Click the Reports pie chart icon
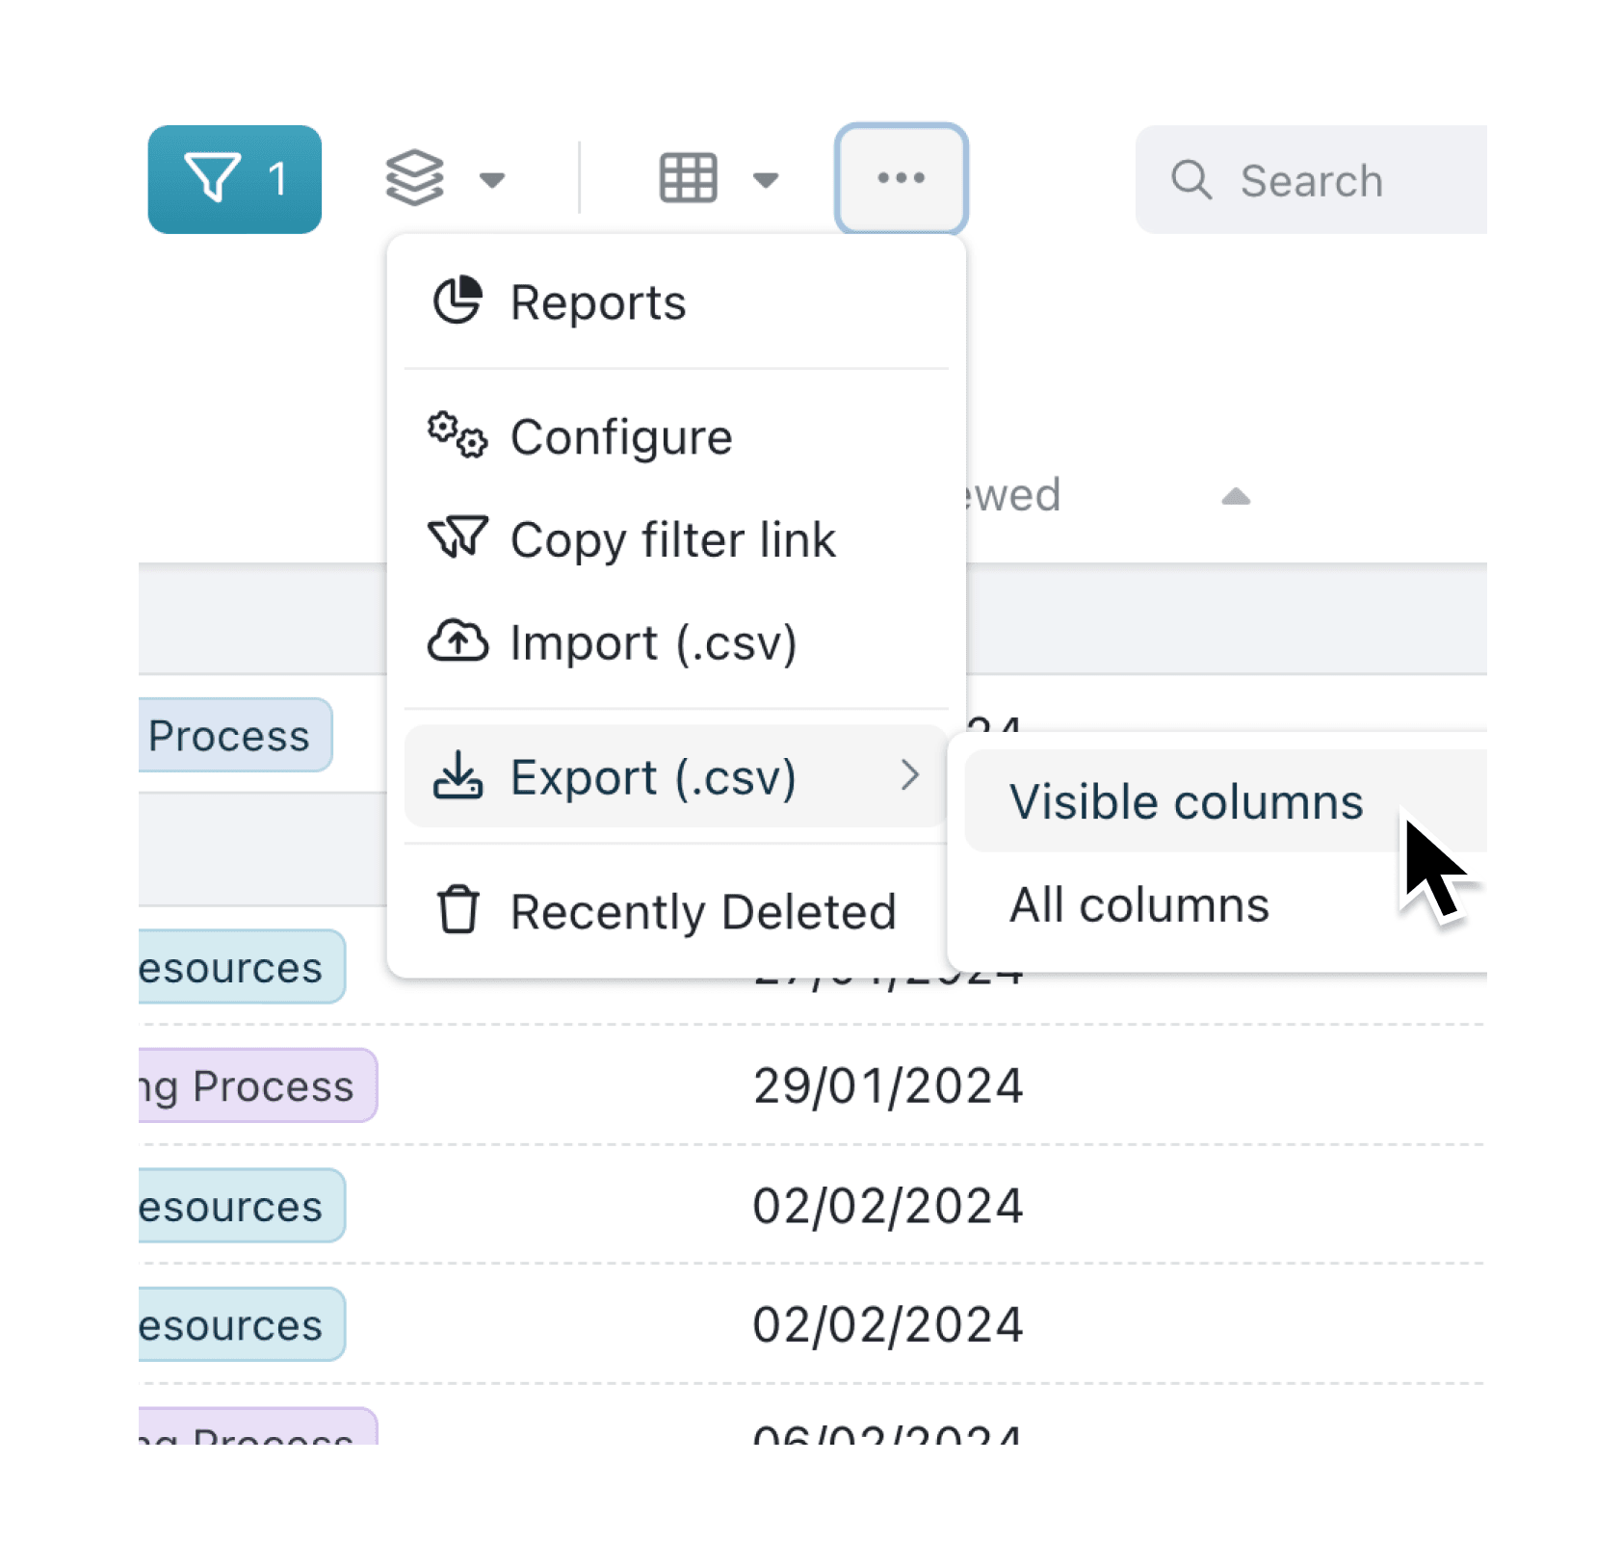 pos(458,300)
